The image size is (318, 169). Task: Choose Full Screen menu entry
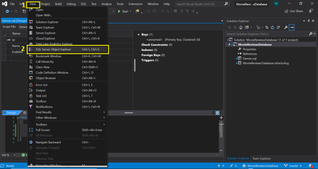(67, 130)
